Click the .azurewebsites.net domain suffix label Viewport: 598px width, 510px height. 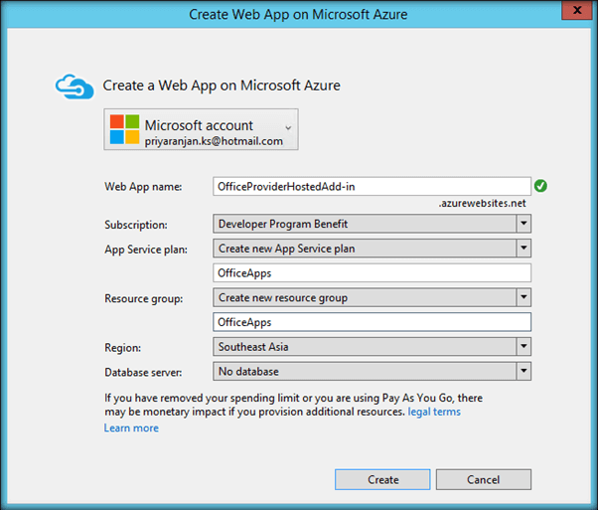(482, 203)
